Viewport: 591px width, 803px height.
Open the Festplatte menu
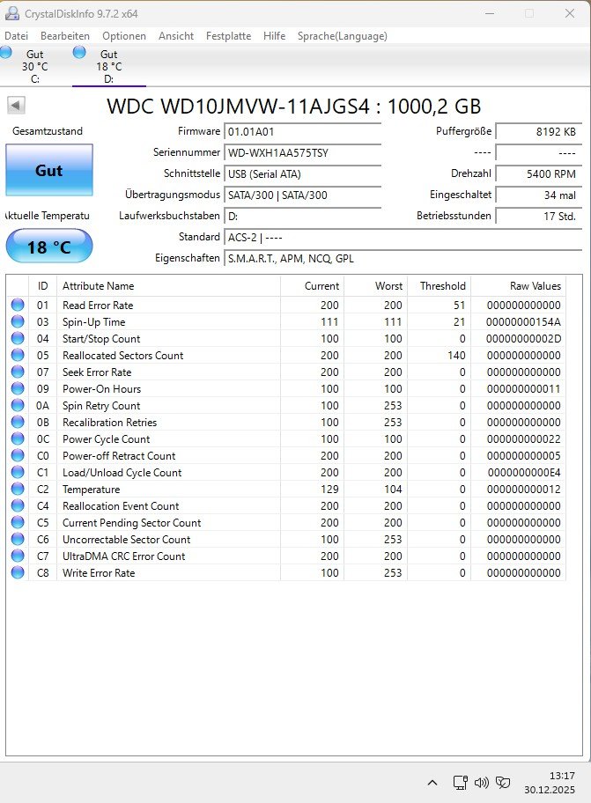(x=228, y=36)
